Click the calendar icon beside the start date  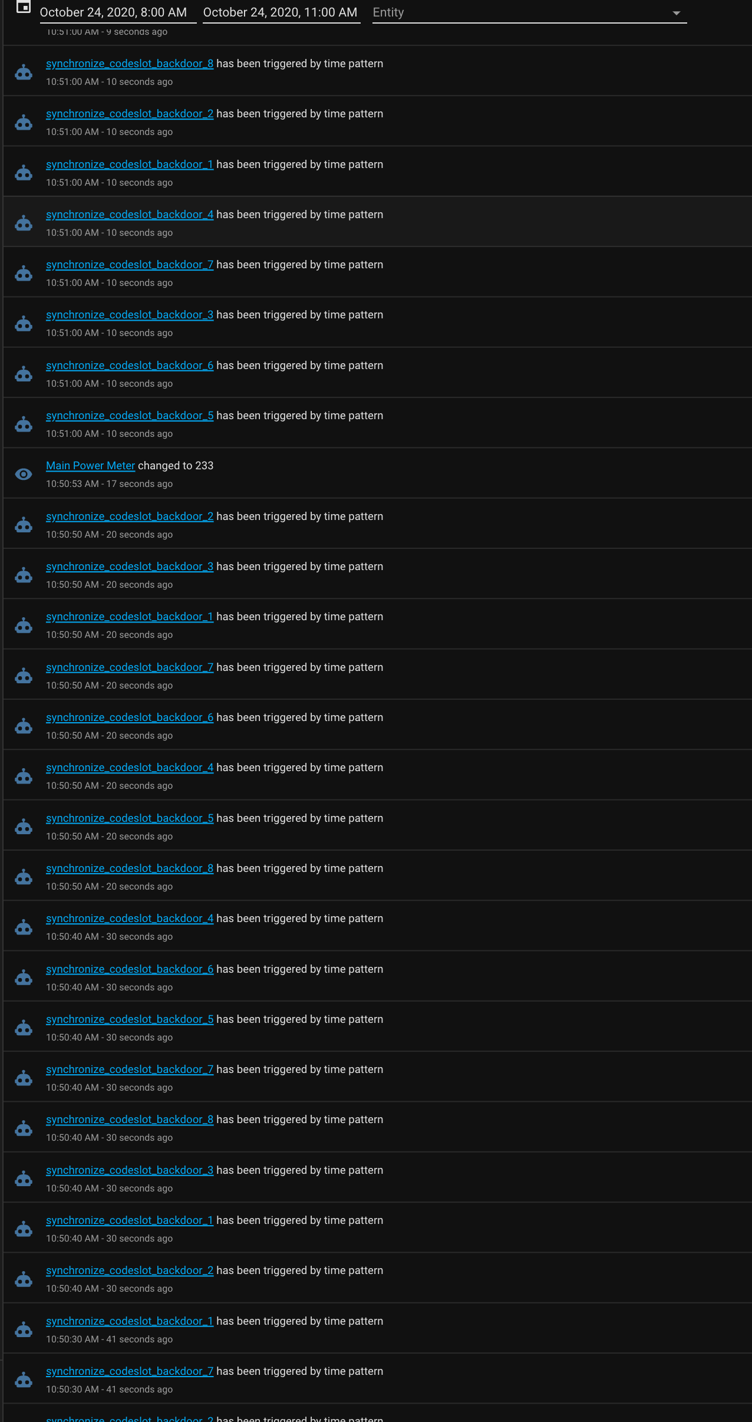pos(24,7)
